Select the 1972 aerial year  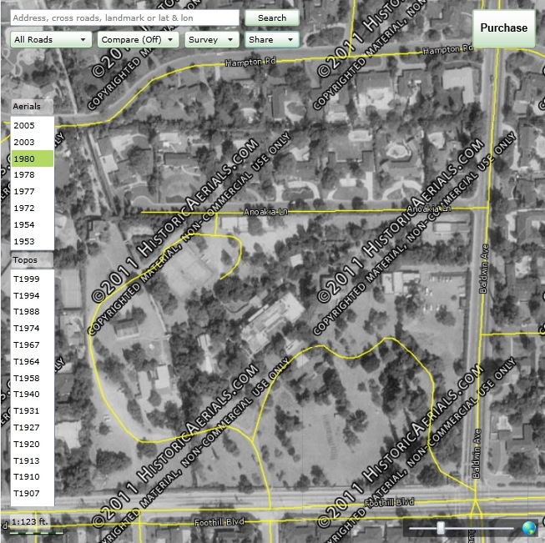click(33, 208)
